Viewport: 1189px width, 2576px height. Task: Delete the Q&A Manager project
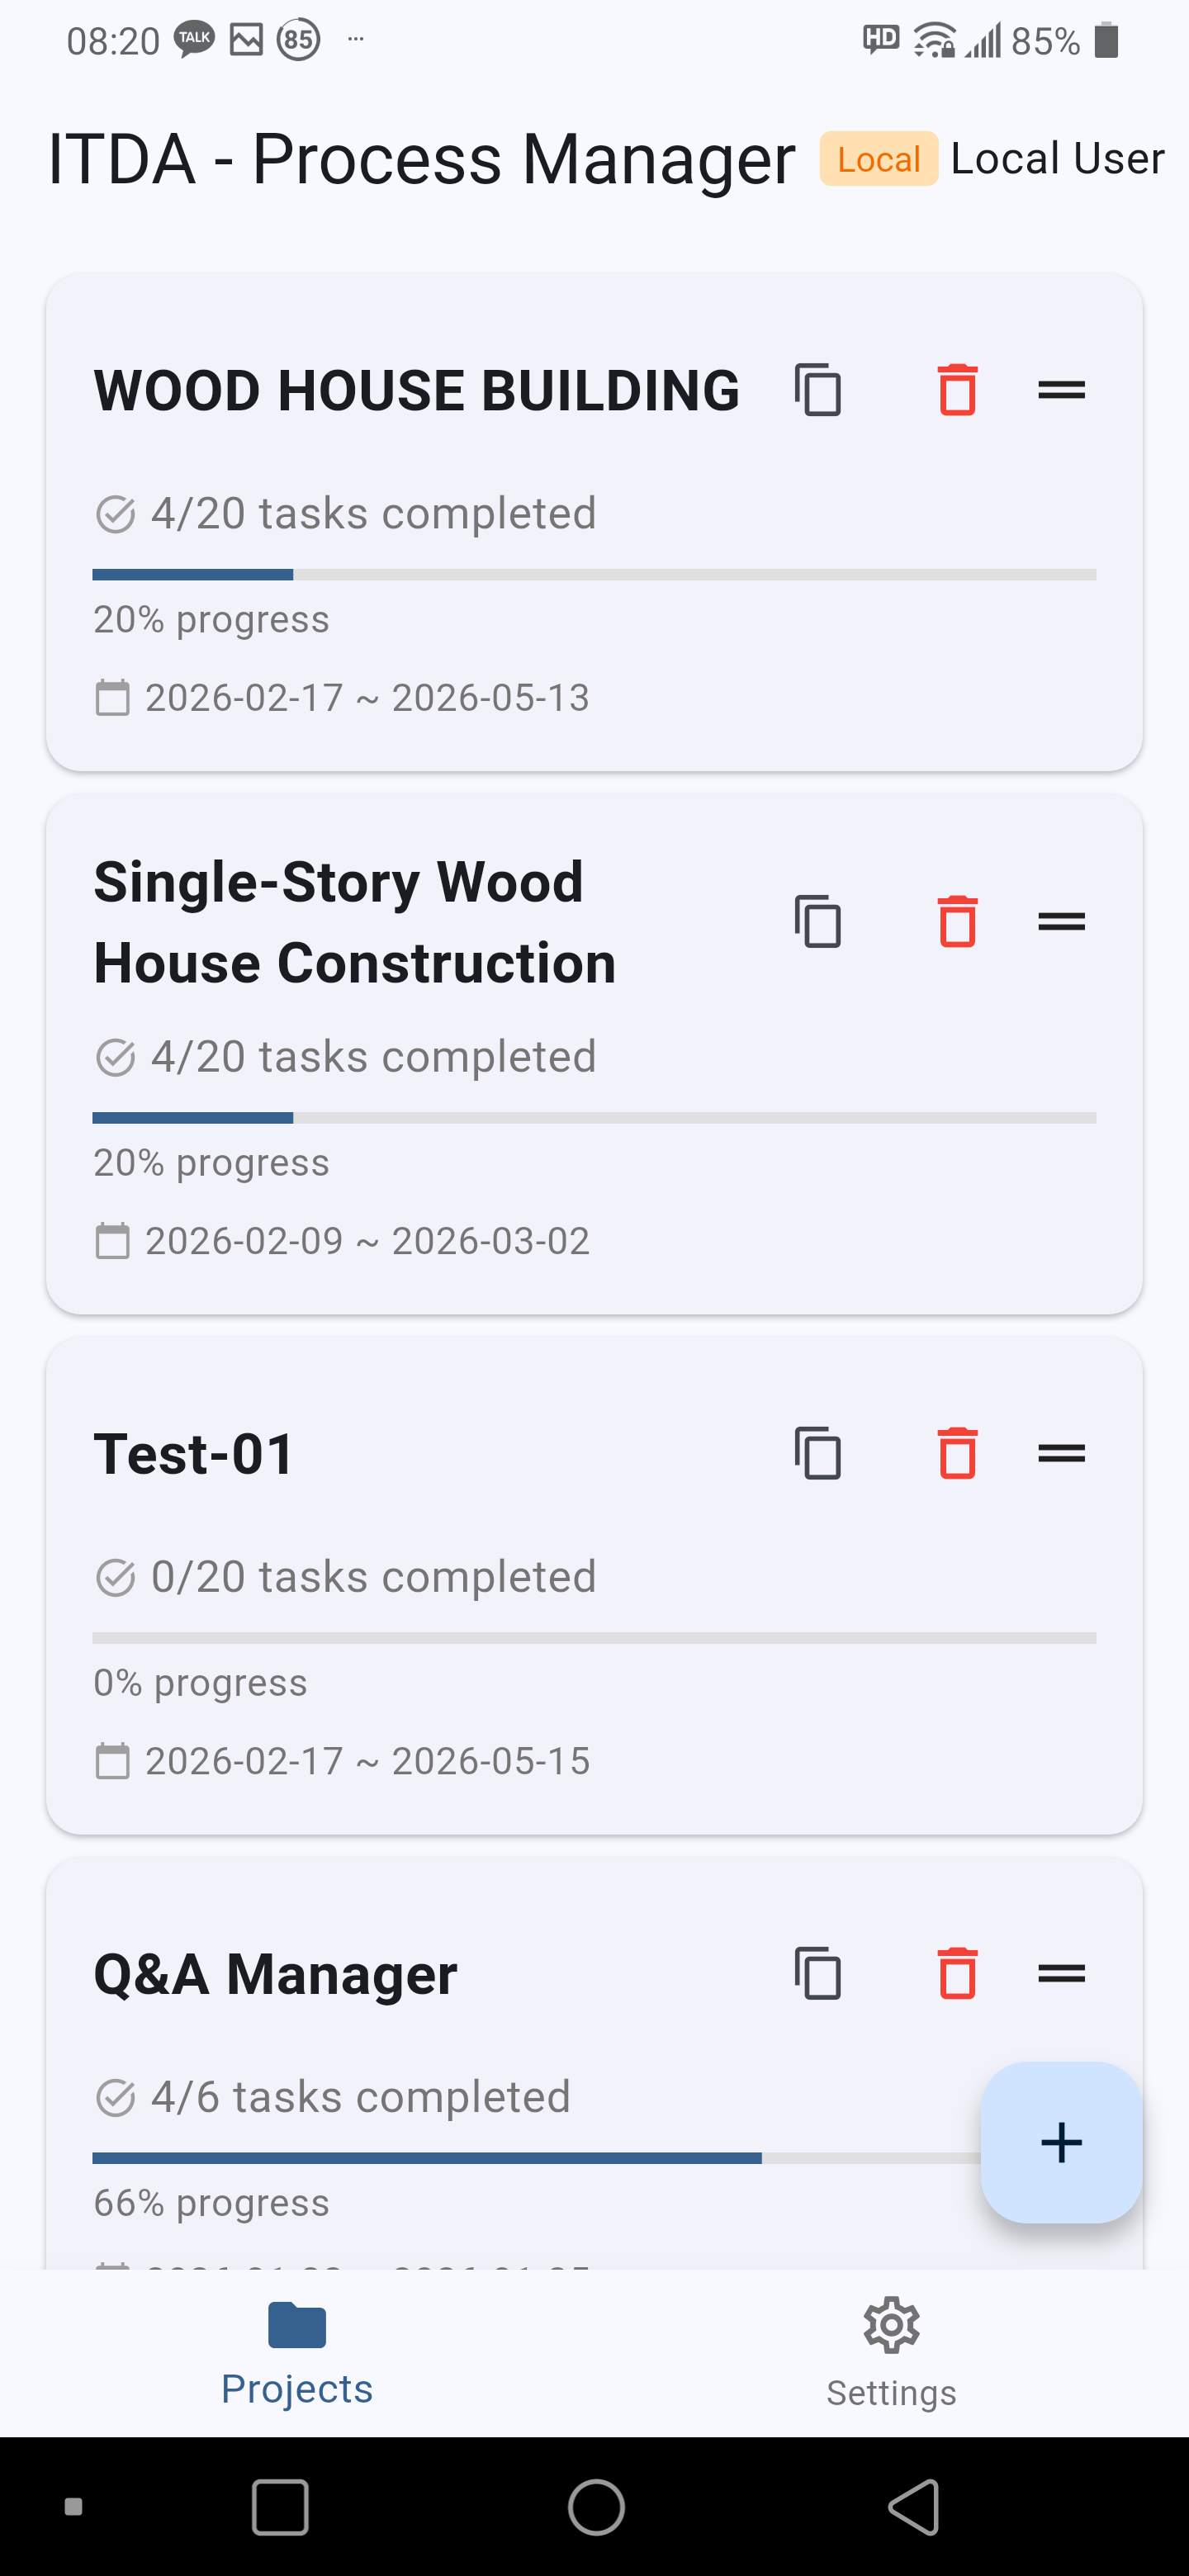click(957, 1973)
